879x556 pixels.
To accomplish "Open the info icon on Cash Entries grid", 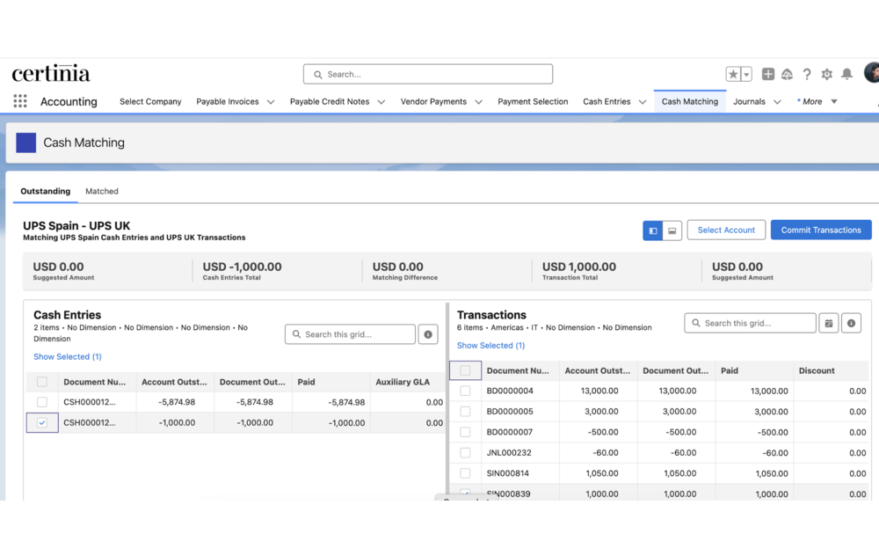I will (x=428, y=334).
